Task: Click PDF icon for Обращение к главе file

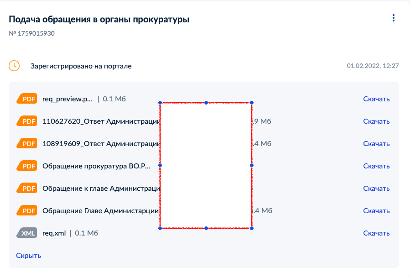Action: point(26,188)
